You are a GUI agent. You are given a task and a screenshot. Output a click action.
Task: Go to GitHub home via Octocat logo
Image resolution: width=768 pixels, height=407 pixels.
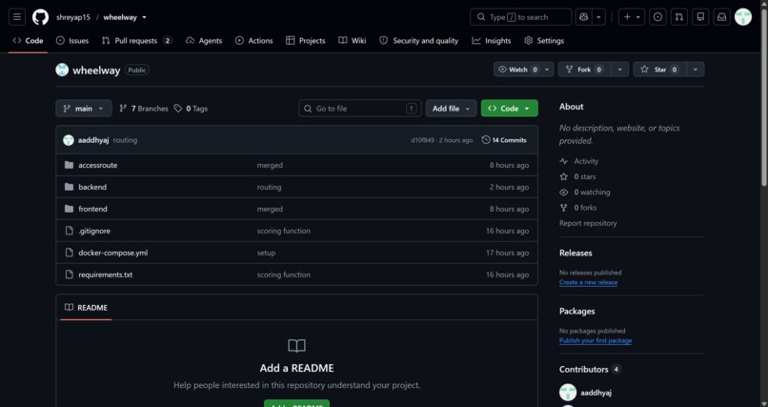pos(41,17)
